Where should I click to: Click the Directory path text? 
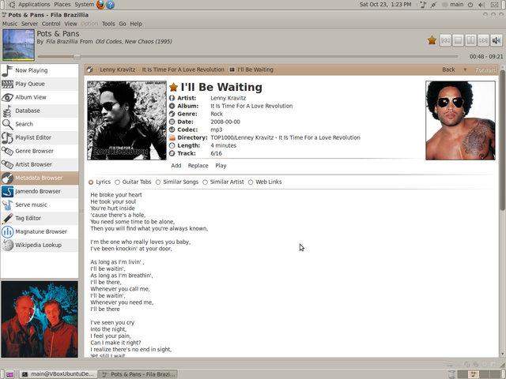[285, 137]
